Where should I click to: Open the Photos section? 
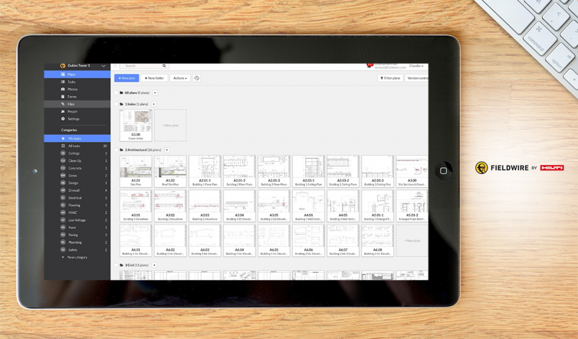[73, 89]
